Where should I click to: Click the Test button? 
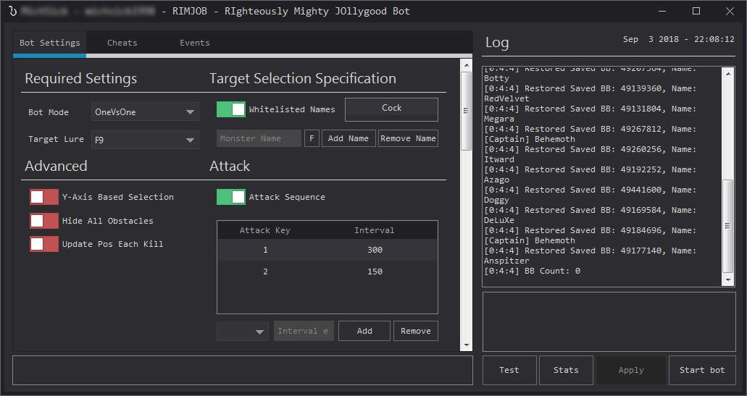click(x=509, y=370)
